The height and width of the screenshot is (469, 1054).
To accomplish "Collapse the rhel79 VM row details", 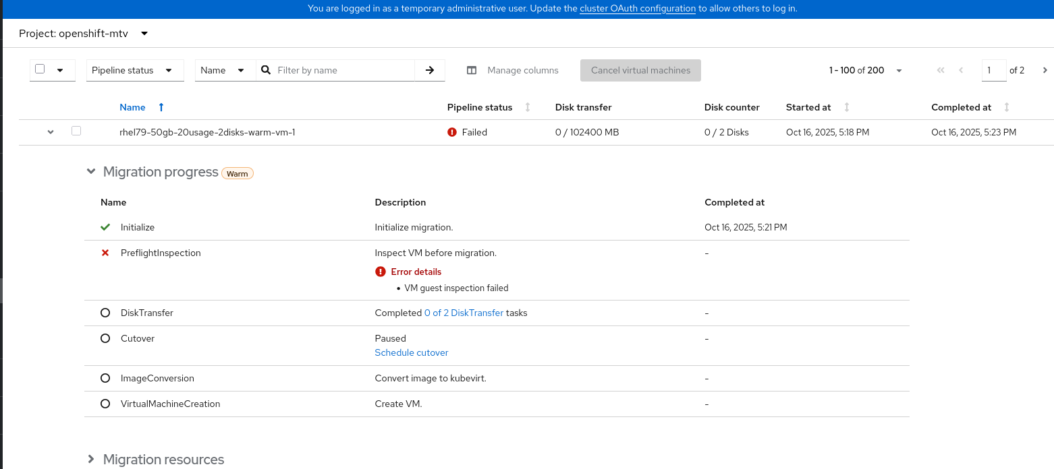I will [51, 132].
